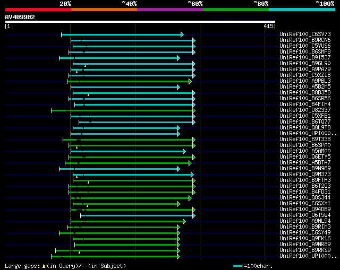Screen dimensions: 340x270
Task: Select the UniRef100_Q8L9T8 label
Action: 305,128
